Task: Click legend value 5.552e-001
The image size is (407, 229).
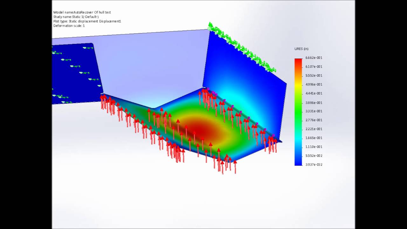Action: tap(314, 76)
